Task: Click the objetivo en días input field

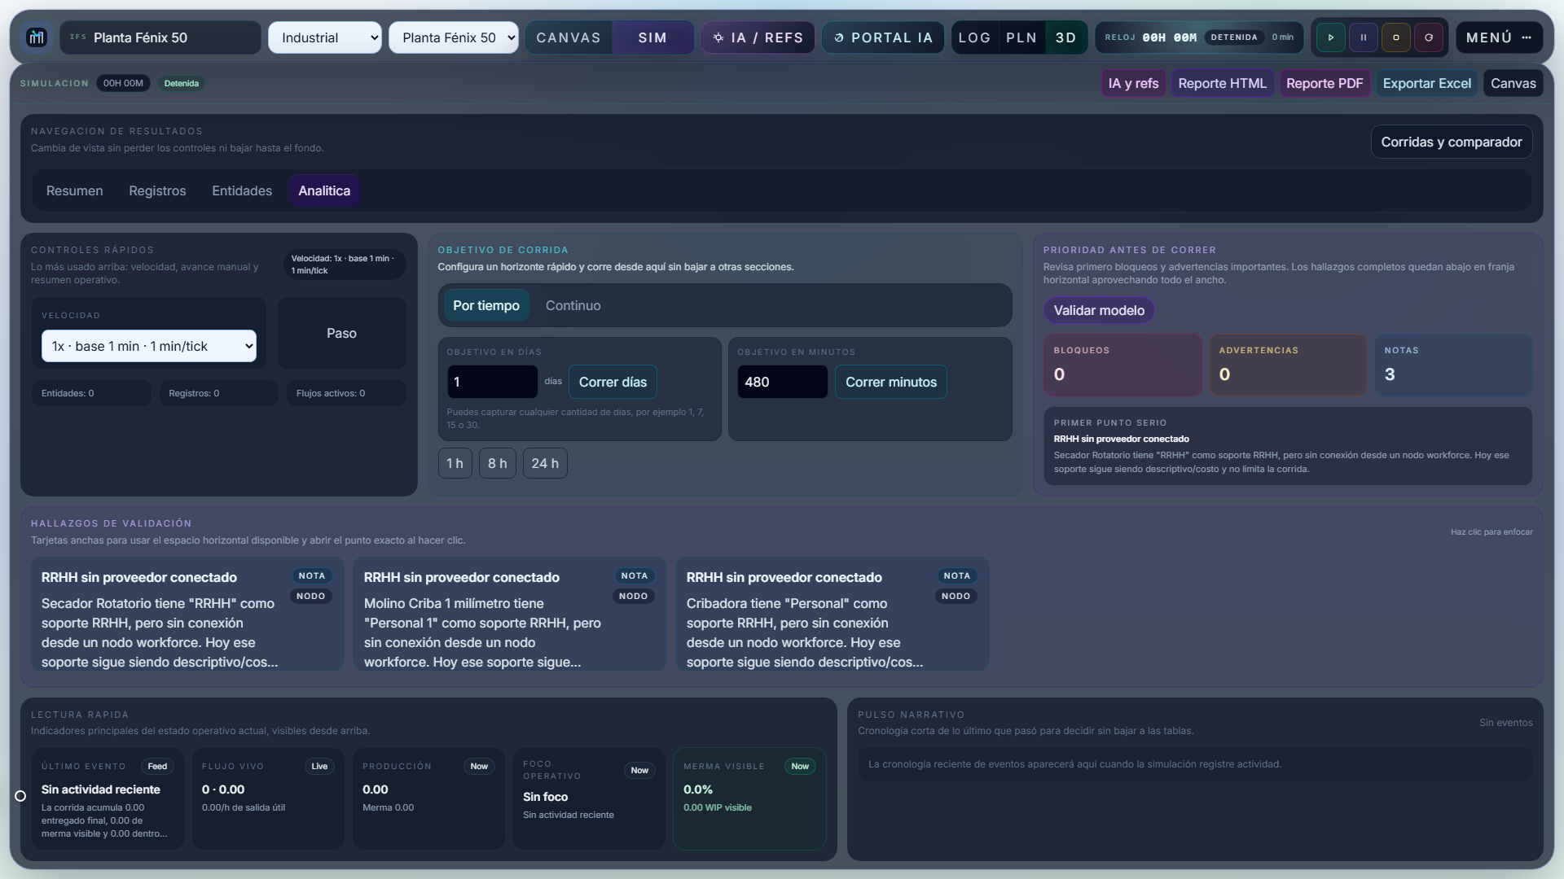Action: point(493,382)
